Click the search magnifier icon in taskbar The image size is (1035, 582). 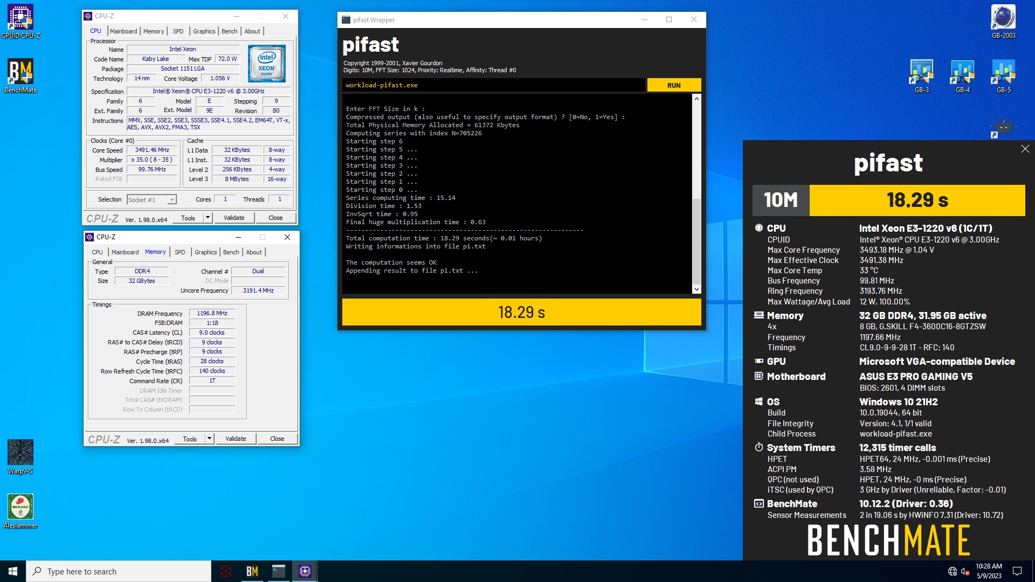37,571
